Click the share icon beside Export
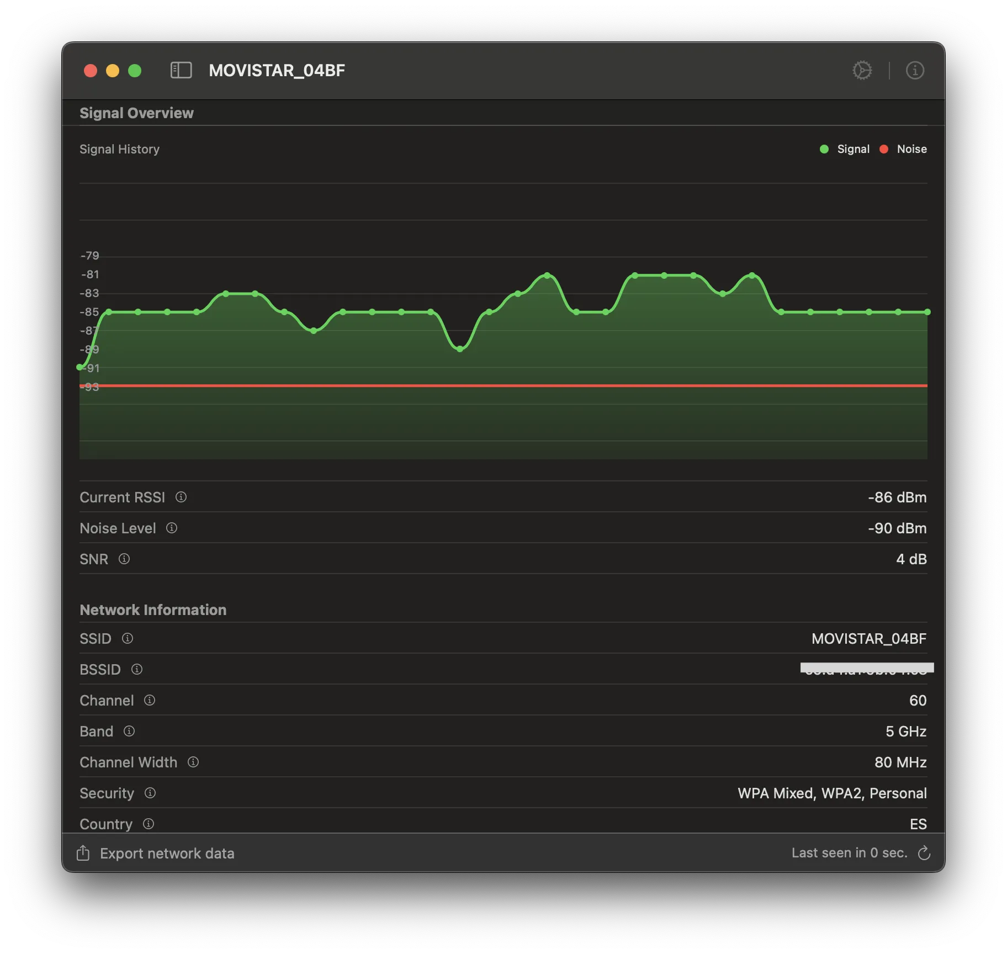1007x954 pixels. (83, 853)
